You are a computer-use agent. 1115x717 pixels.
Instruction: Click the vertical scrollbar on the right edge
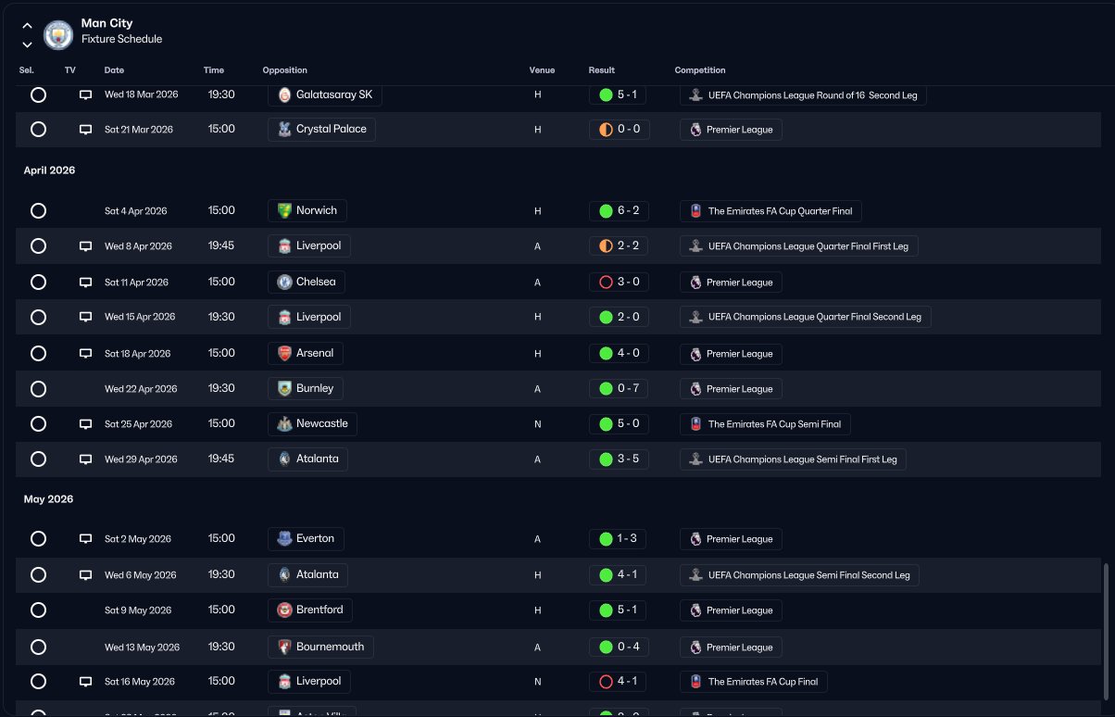(1105, 635)
